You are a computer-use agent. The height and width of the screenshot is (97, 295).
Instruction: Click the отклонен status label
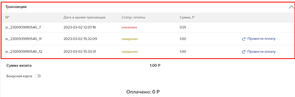point(129,27)
